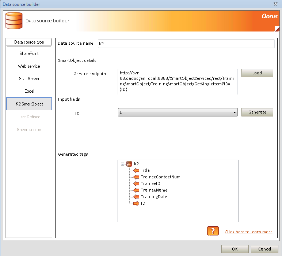Click the arrow icon beside TraineeName

(x=136, y=190)
